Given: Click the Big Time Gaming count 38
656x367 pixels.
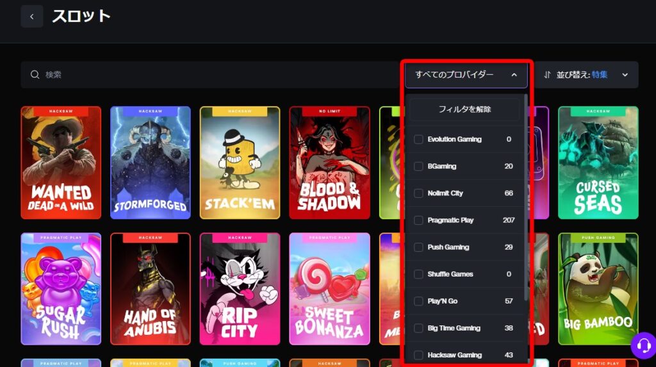Looking at the screenshot, I should point(508,328).
